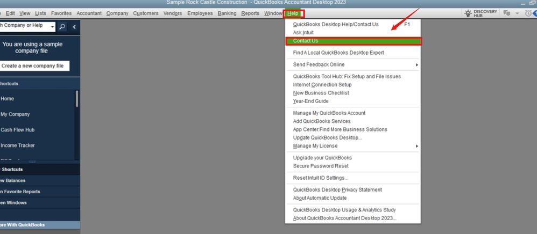Click the restore-down window icon in title bar
The width and height of the screenshot is (537, 234).
(533, 3)
